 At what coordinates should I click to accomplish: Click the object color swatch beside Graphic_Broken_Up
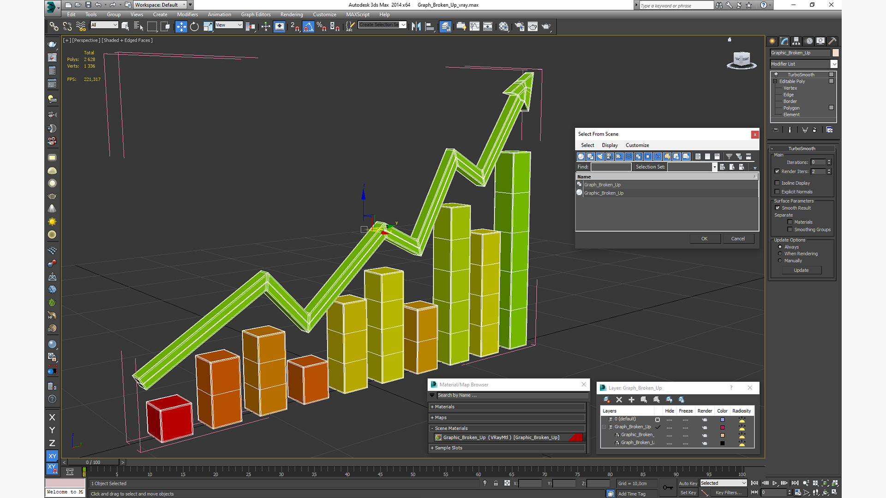(x=835, y=53)
